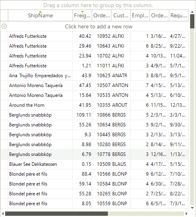Click the vertical scrollbar up arrow

pyautogui.click(x=192, y=12)
